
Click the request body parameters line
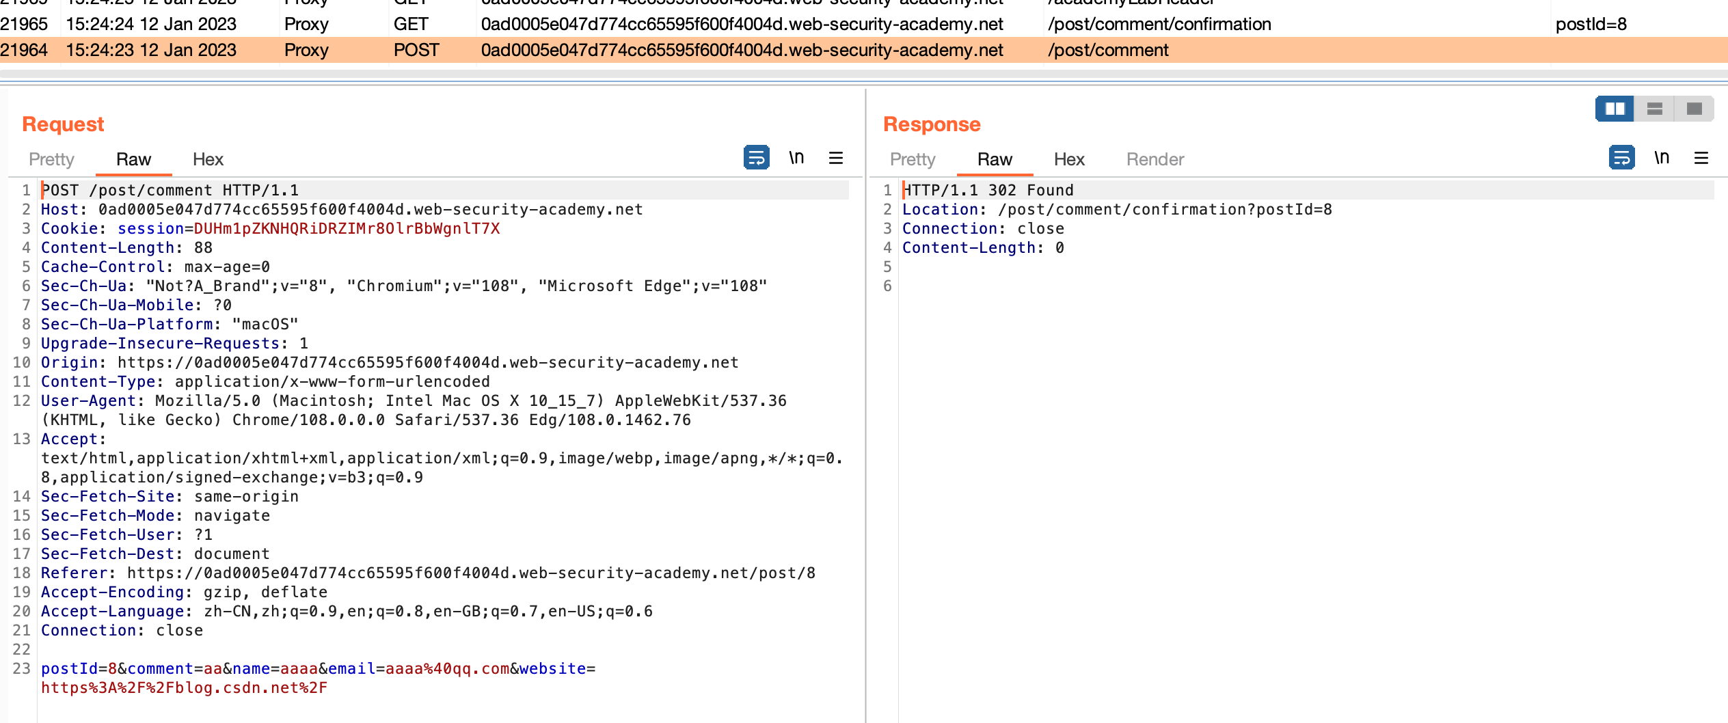[x=318, y=668]
